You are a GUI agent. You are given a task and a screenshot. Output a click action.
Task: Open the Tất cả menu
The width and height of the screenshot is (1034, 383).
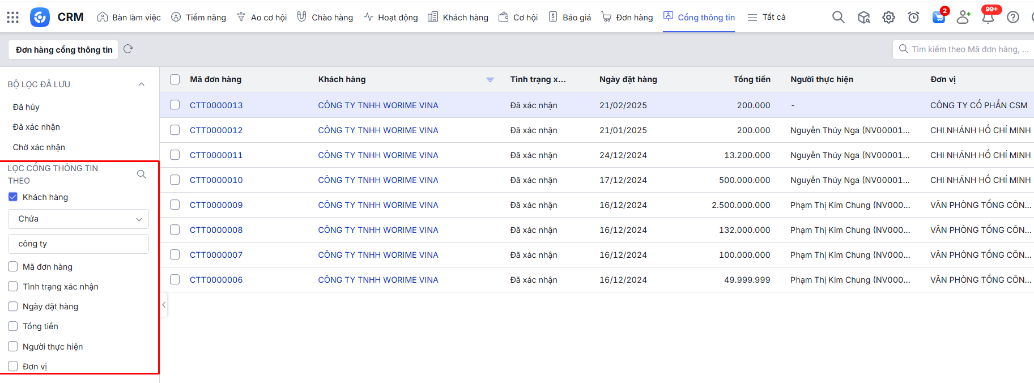[x=767, y=18]
